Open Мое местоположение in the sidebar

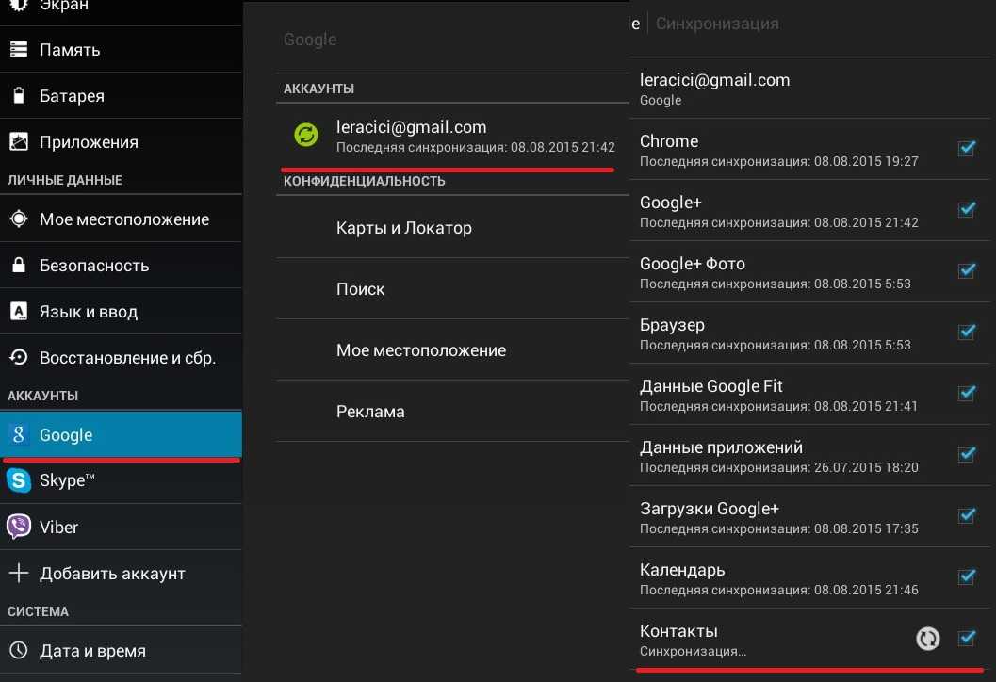coord(123,219)
